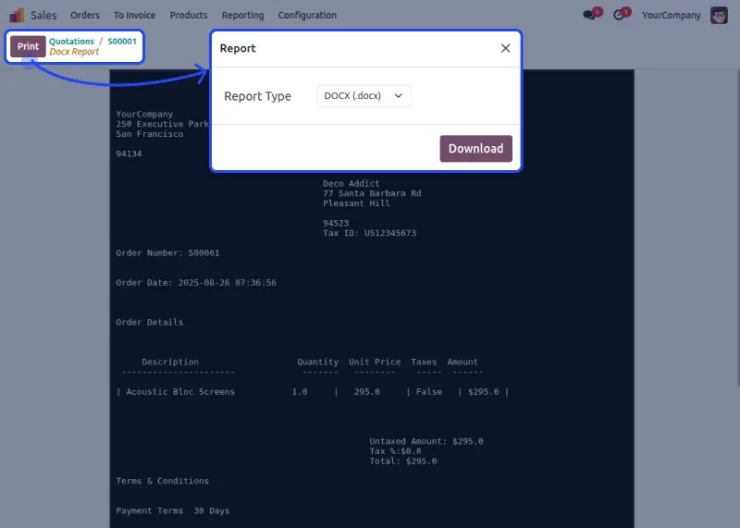Click the '$295.0' line amount cell
Screen dimensions: 740x528
pyautogui.click(x=483, y=392)
